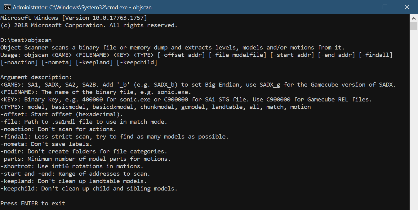Click the empty scrollbar track below the thumb
The height and width of the screenshot is (210, 418).
[414, 124]
